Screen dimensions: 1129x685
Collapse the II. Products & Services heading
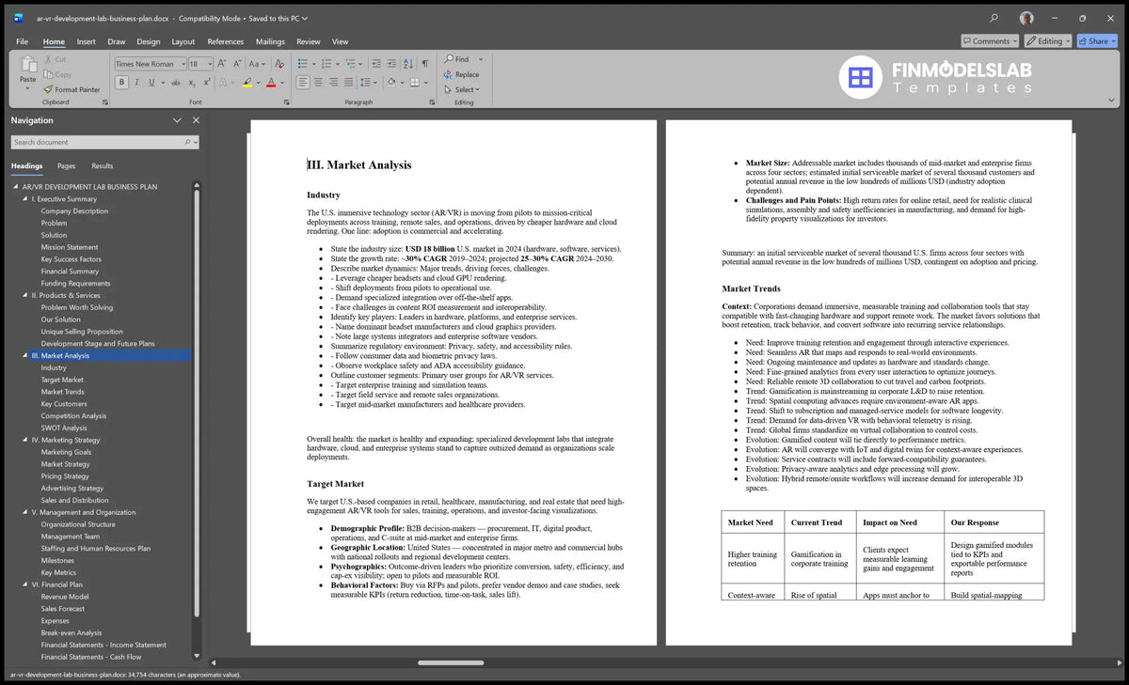click(x=25, y=295)
